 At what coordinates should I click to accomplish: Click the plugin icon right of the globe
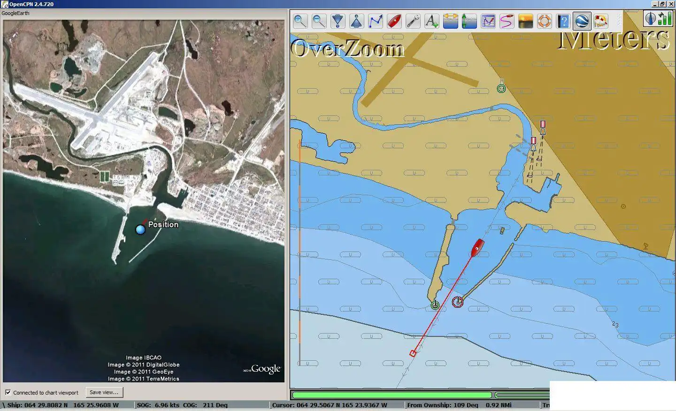coord(601,21)
